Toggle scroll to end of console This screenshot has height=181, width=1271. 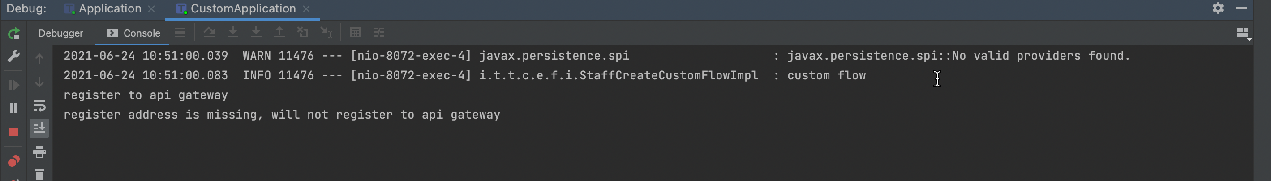(39, 128)
